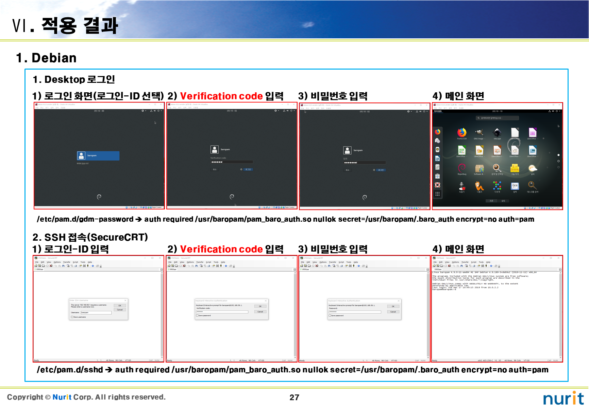Launch LibreOffice Impress presentation icon
The height and width of the screenshot is (407, 589).
pos(497,150)
